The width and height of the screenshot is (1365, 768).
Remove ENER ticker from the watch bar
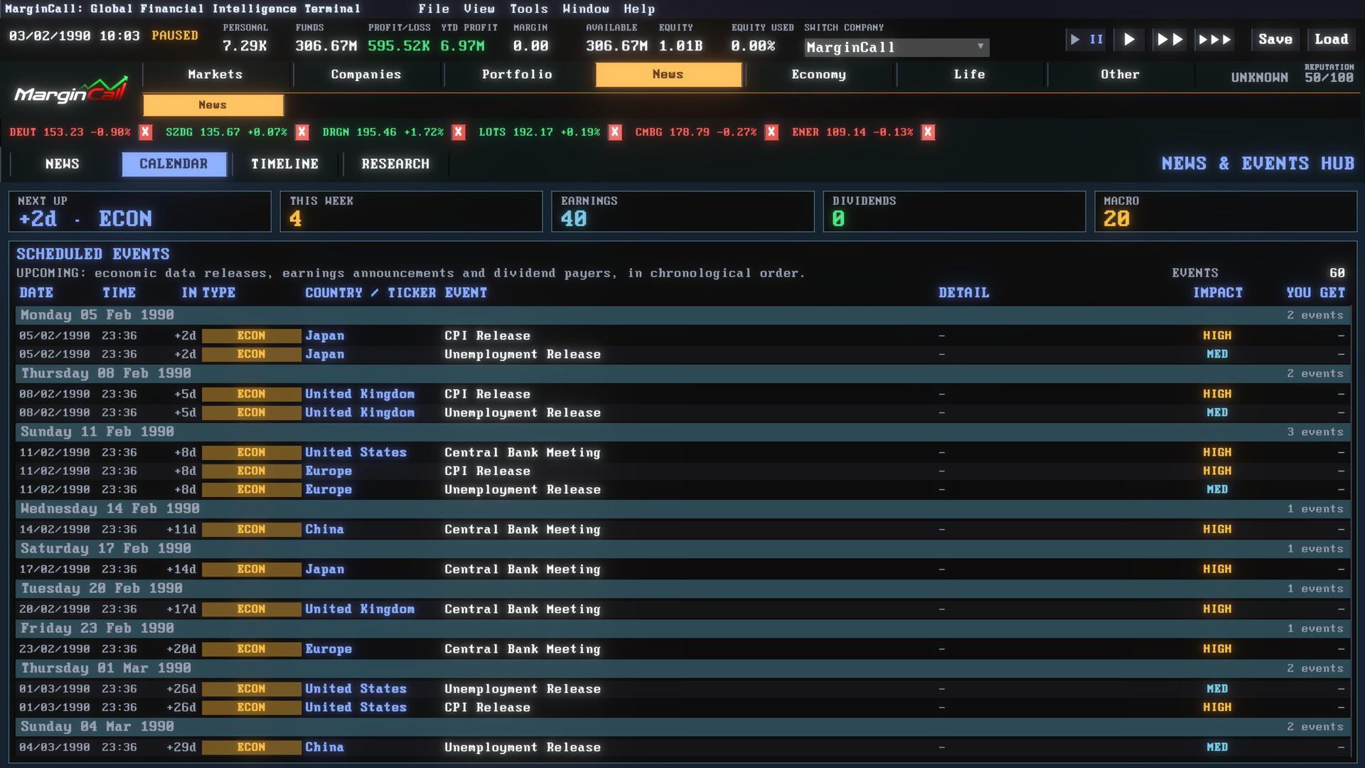pos(928,132)
